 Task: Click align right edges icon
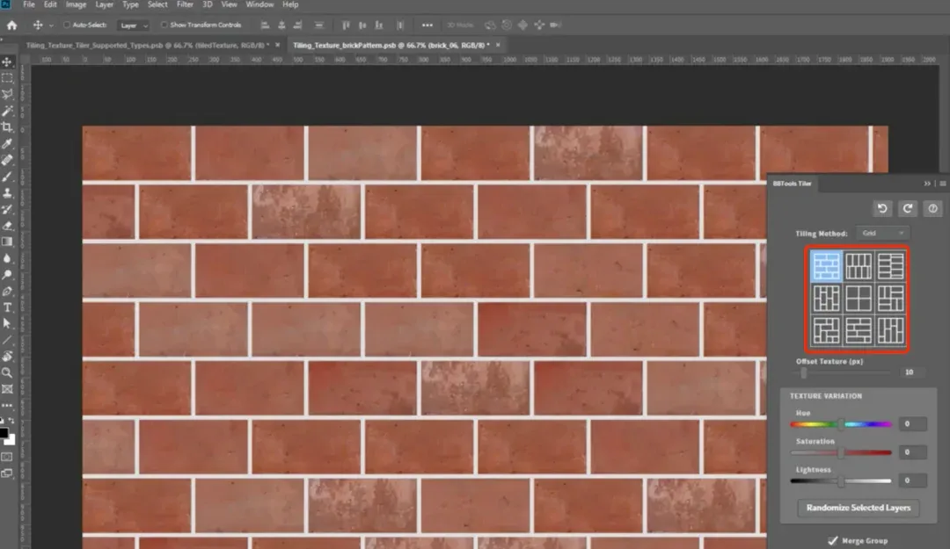pyautogui.click(x=297, y=25)
